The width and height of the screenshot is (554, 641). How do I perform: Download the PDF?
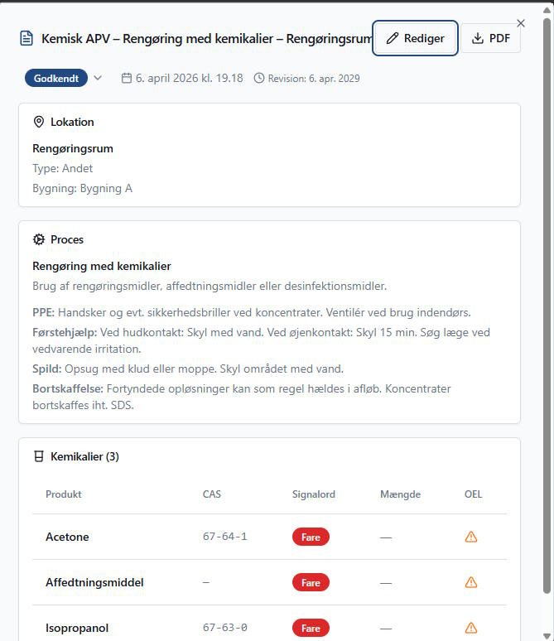coord(490,38)
